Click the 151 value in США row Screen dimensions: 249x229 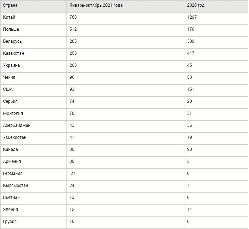click(190, 89)
